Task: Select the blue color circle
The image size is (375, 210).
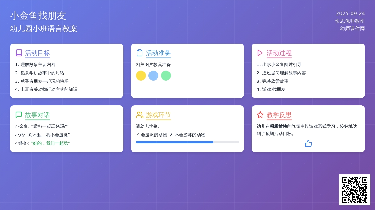Action: coord(153,76)
